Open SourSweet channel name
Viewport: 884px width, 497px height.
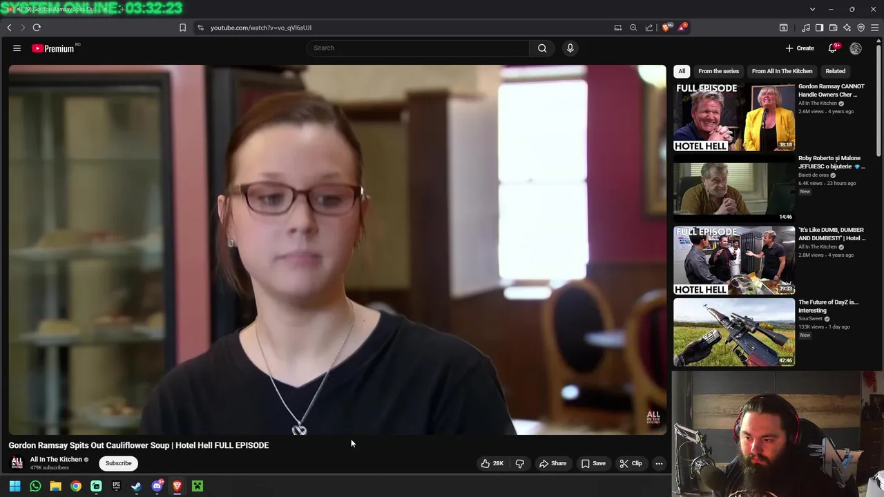pos(811,319)
